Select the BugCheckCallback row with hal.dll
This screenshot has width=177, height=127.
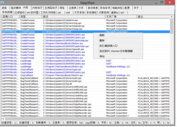(86, 84)
